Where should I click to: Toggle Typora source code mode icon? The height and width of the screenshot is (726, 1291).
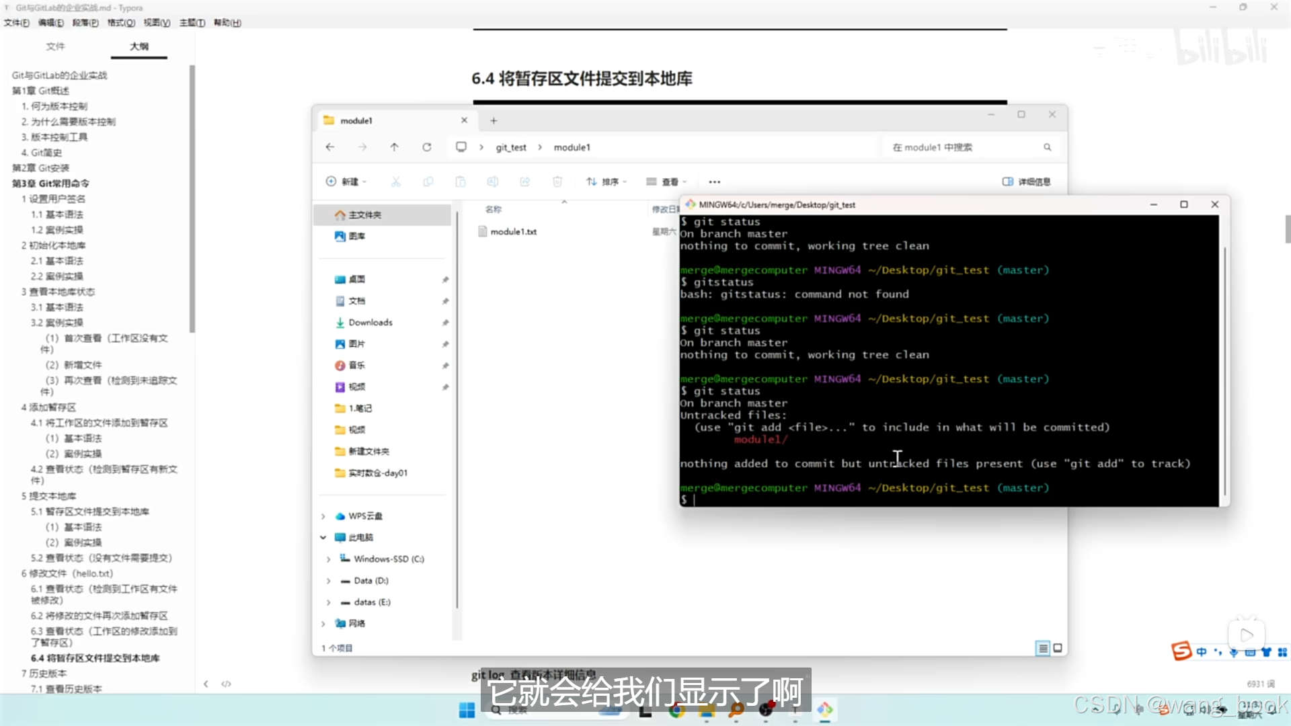click(x=227, y=684)
